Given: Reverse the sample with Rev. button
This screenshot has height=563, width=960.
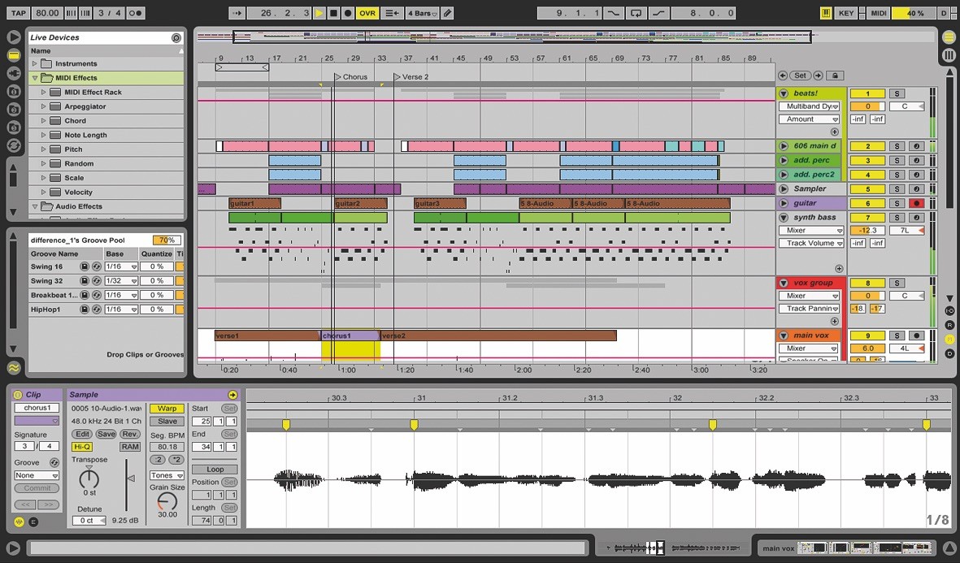Looking at the screenshot, I should (x=130, y=434).
